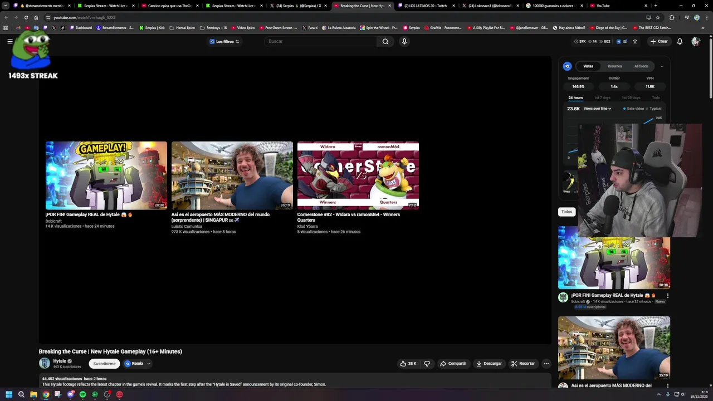The height and width of the screenshot is (401, 713).
Task: Click the list icon beside header IQ badge
Action: [625, 41]
